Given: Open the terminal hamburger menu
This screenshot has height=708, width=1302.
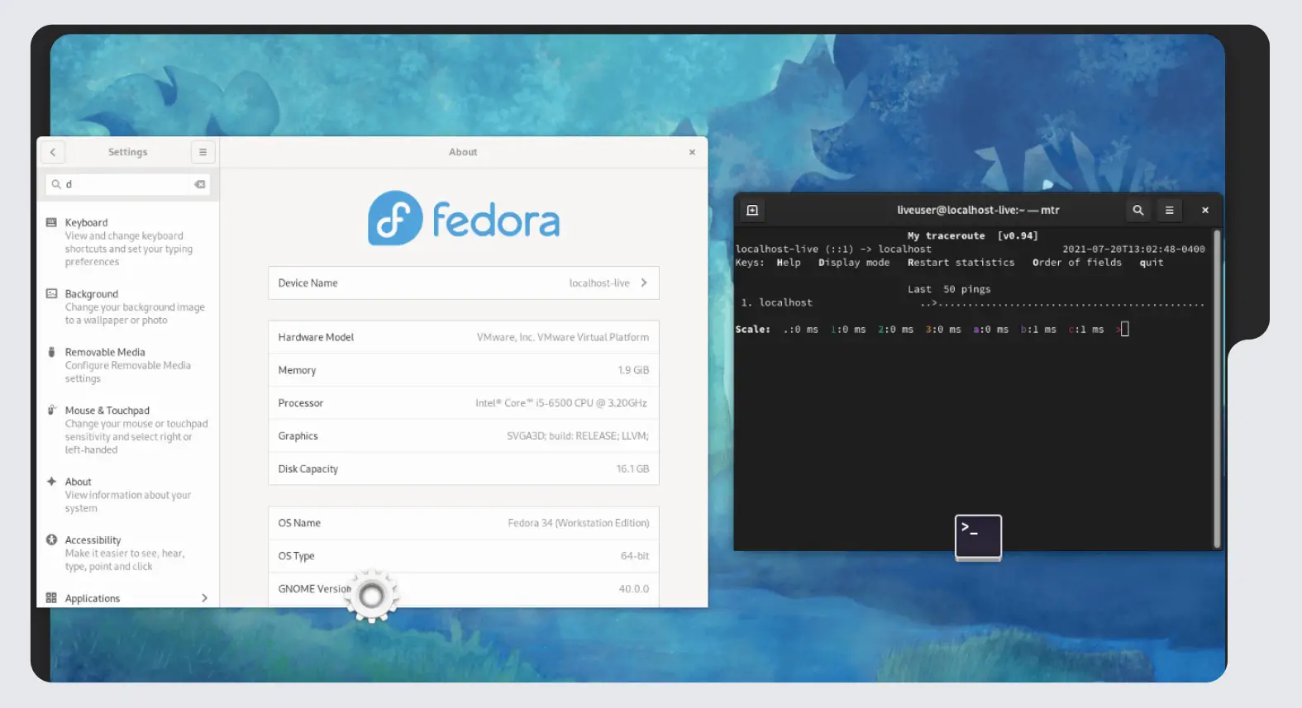Looking at the screenshot, I should 1169,210.
